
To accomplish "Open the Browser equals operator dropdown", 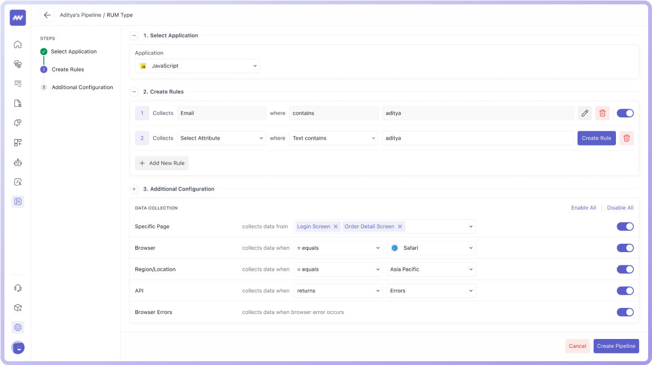I will 338,248.
